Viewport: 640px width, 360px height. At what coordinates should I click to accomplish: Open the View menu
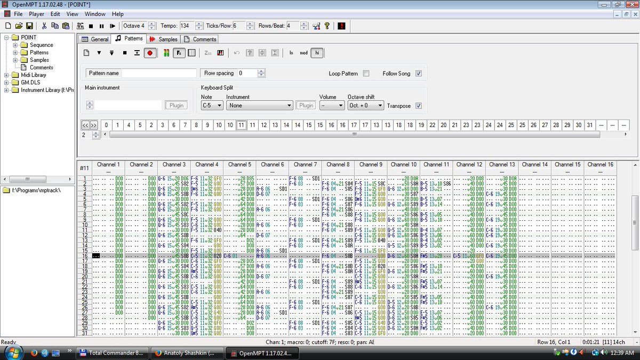click(x=73, y=14)
